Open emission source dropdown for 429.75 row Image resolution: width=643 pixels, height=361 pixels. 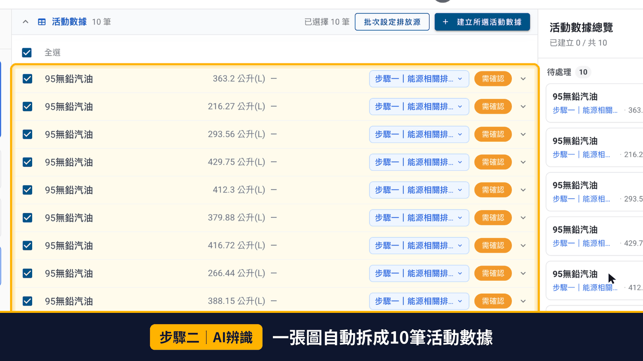pyautogui.click(x=419, y=162)
